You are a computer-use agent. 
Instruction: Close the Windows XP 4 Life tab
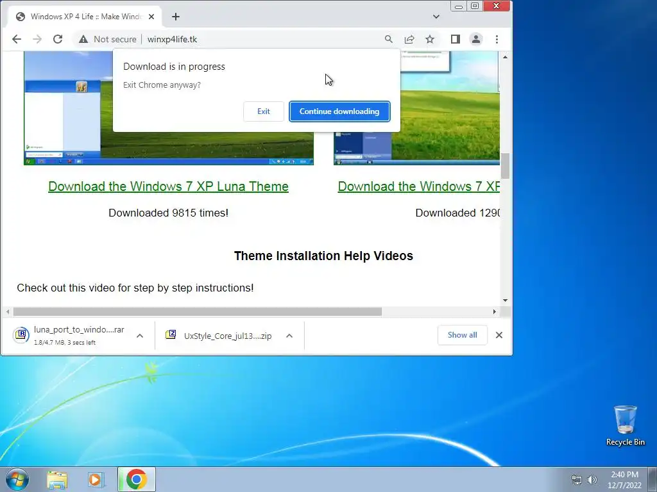pyautogui.click(x=151, y=17)
